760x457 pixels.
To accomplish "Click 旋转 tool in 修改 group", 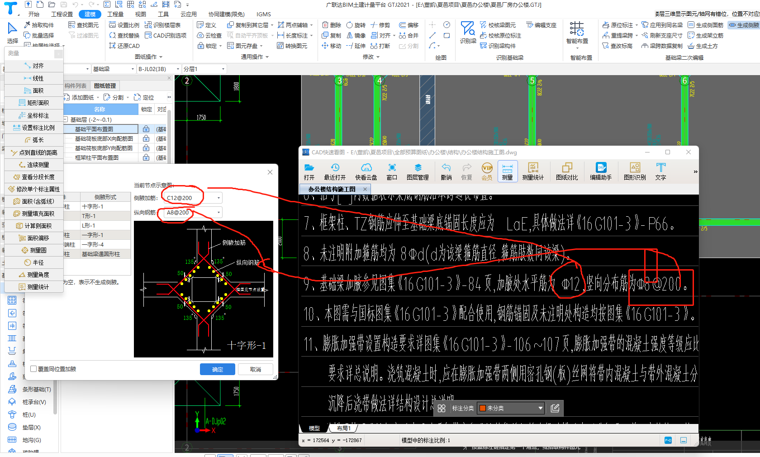I will (x=356, y=25).
